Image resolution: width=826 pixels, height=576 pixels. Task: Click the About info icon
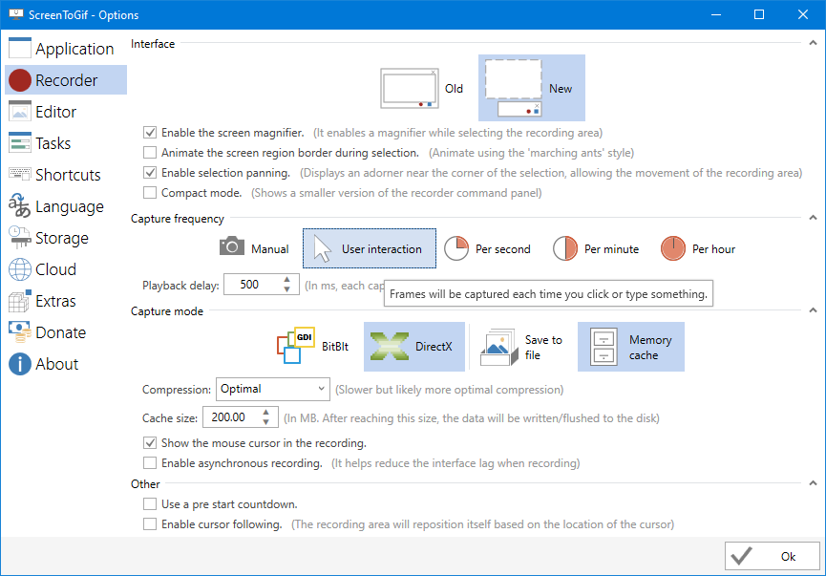tap(20, 364)
